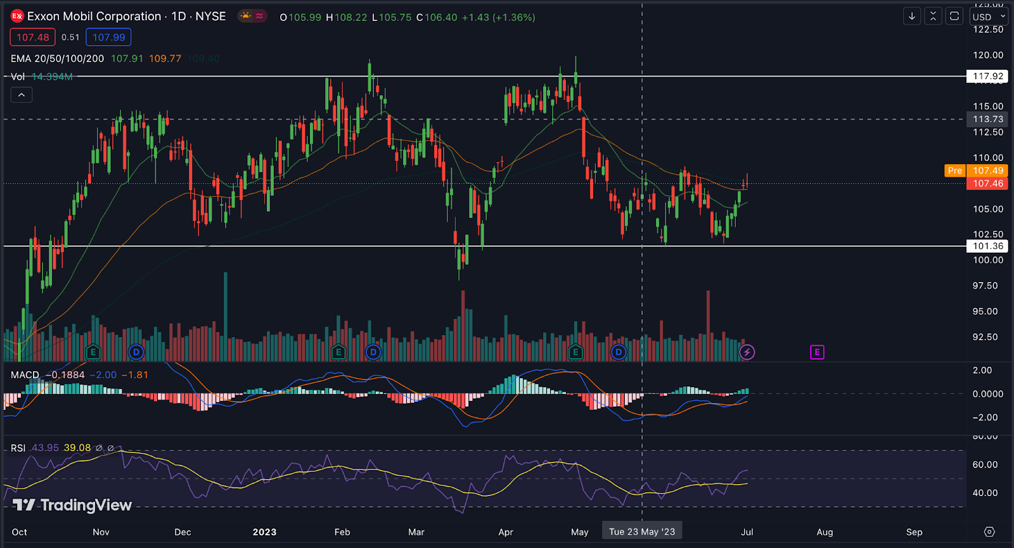
Task: Open the USD currency dropdown
Action: point(989,17)
